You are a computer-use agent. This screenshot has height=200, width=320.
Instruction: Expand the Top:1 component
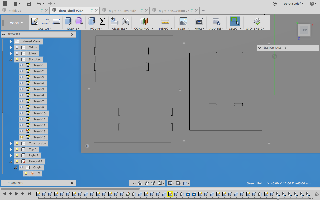click(x=11, y=149)
